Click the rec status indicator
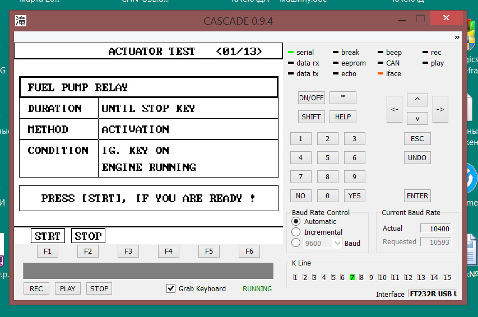This screenshot has height=317, width=478. coord(425,52)
